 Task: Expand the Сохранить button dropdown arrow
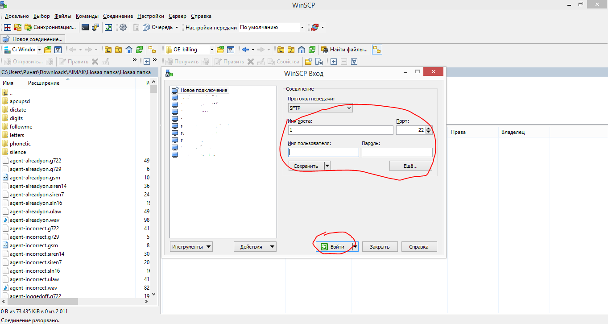pos(327,166)
